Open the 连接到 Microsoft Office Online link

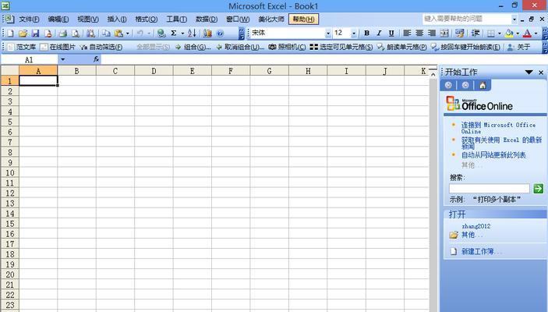(x=498, y=128)
